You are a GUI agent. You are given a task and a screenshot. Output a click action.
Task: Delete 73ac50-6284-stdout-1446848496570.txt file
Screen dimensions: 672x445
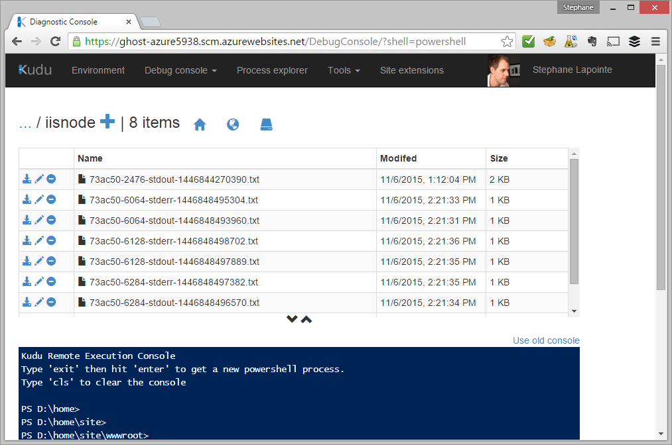coord(51,302)
